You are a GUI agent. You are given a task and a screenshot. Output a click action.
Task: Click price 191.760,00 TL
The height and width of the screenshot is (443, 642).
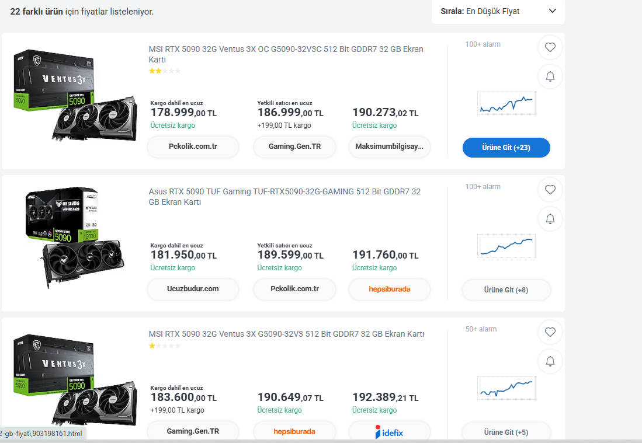[386, 255]
